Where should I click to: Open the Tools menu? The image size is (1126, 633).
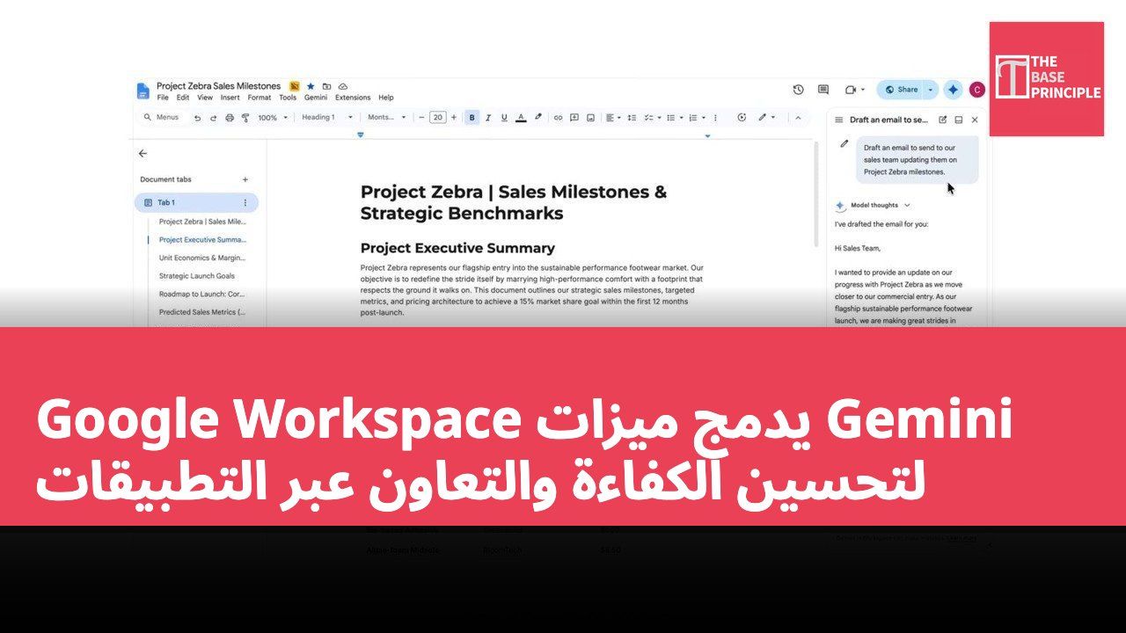pyautogui.click(x=288, y=98)
